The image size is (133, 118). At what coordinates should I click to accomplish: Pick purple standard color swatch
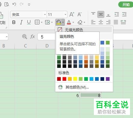(x=108, y=79)
